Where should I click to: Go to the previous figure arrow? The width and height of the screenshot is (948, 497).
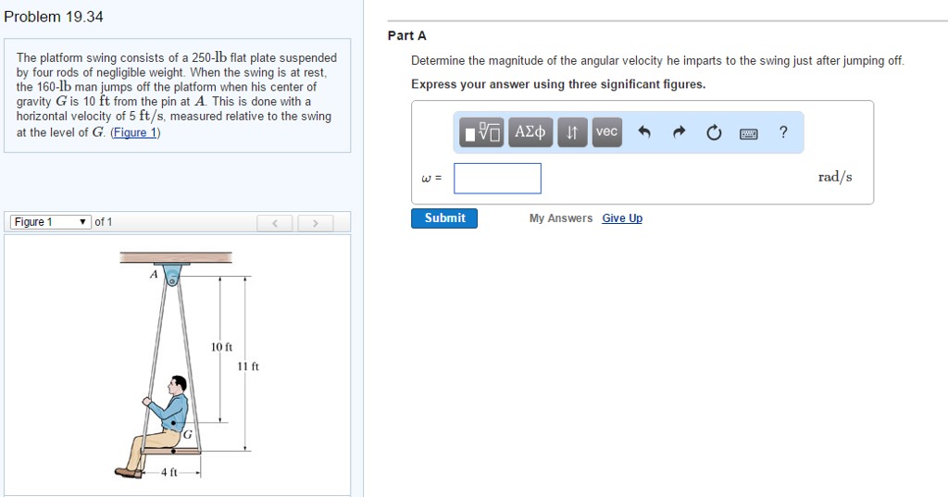click(274, 223)
